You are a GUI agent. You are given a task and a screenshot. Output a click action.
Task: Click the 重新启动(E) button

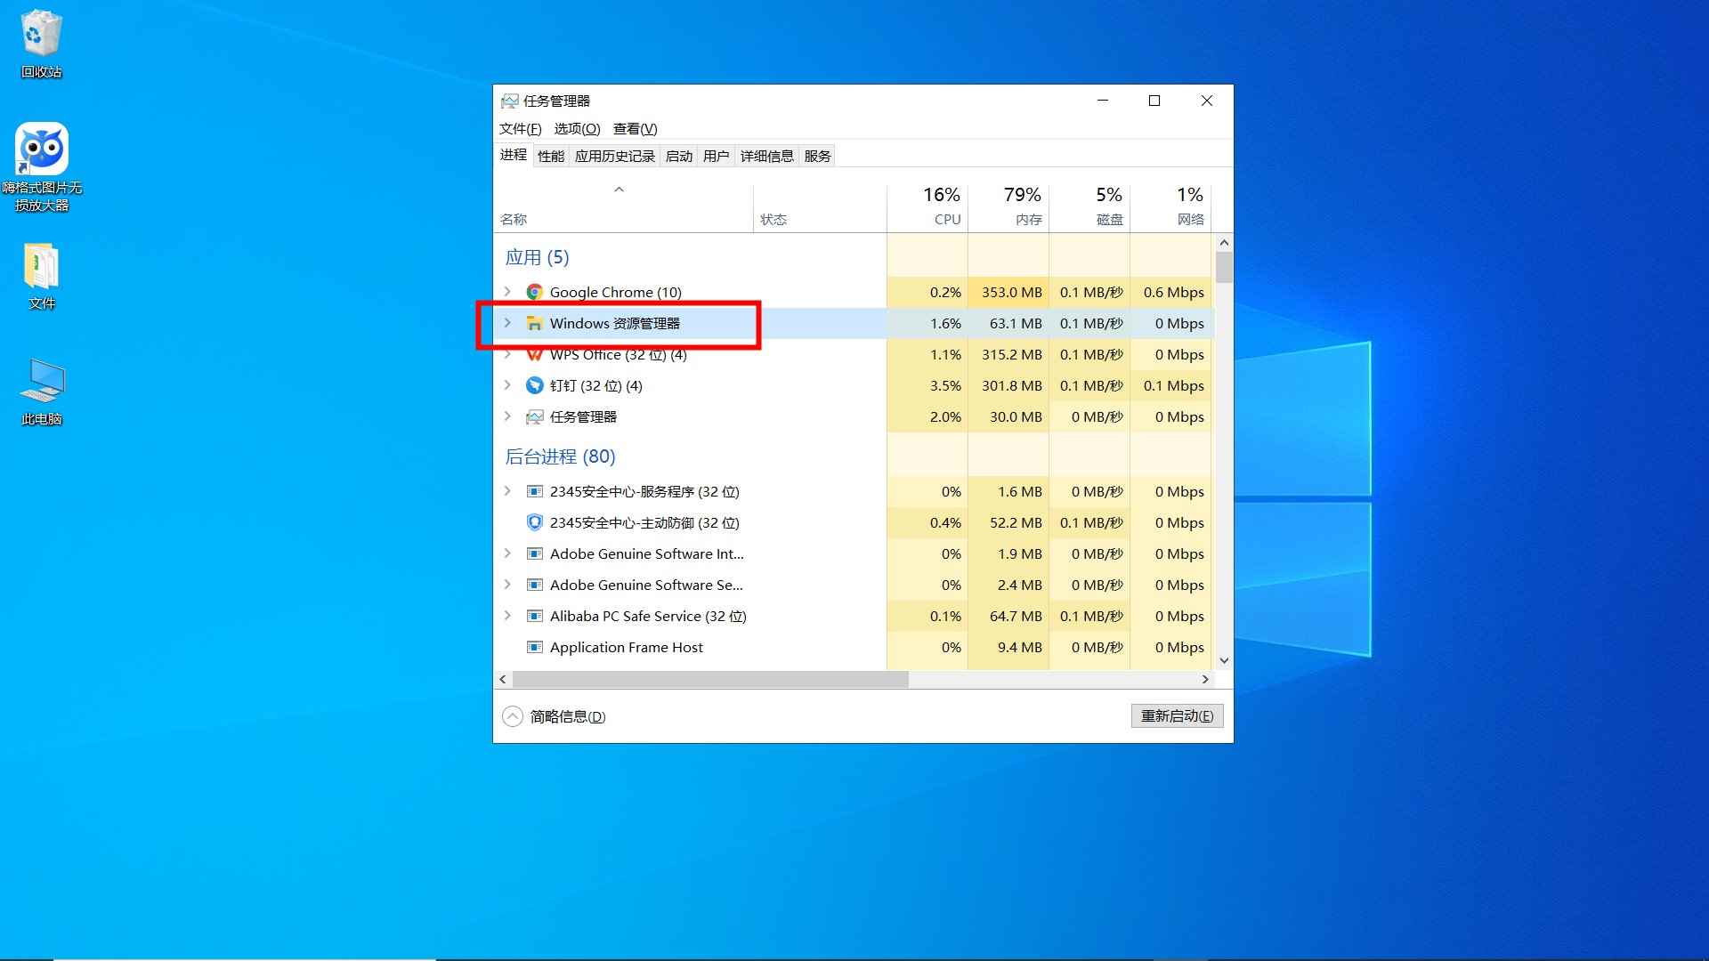tap(1177, 716)
